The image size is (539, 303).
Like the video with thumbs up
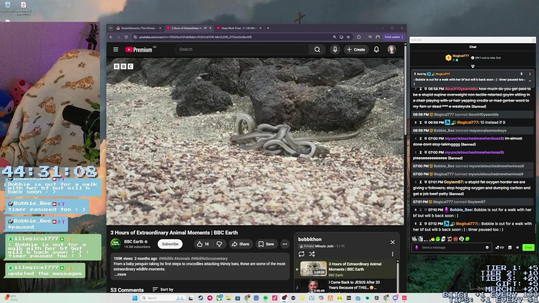tap(203, 244)
